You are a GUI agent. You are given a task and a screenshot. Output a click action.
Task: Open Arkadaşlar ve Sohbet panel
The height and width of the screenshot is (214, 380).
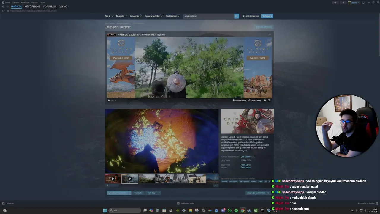point(367,204)
